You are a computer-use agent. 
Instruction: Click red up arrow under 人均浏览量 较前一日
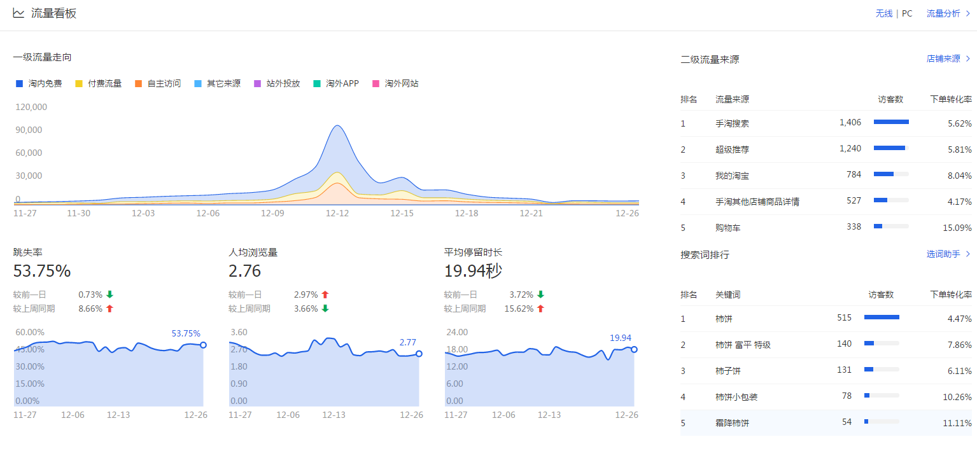click(x=325, y=295)
